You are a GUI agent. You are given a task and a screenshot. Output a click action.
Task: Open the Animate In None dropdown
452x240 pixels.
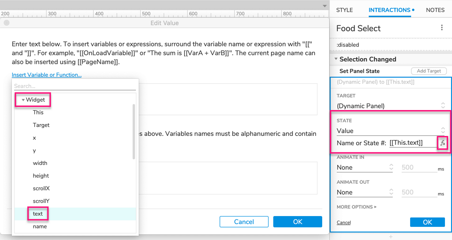click(365, 167)
